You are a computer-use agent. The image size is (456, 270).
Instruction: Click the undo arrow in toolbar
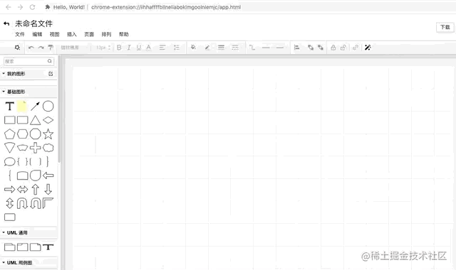pos(31,48)
